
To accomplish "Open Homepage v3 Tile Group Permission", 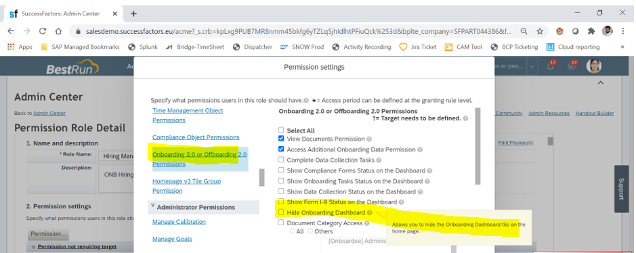I will coord(186,186).
